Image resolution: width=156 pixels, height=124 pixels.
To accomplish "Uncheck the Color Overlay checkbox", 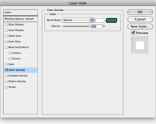I will [6, 70].
